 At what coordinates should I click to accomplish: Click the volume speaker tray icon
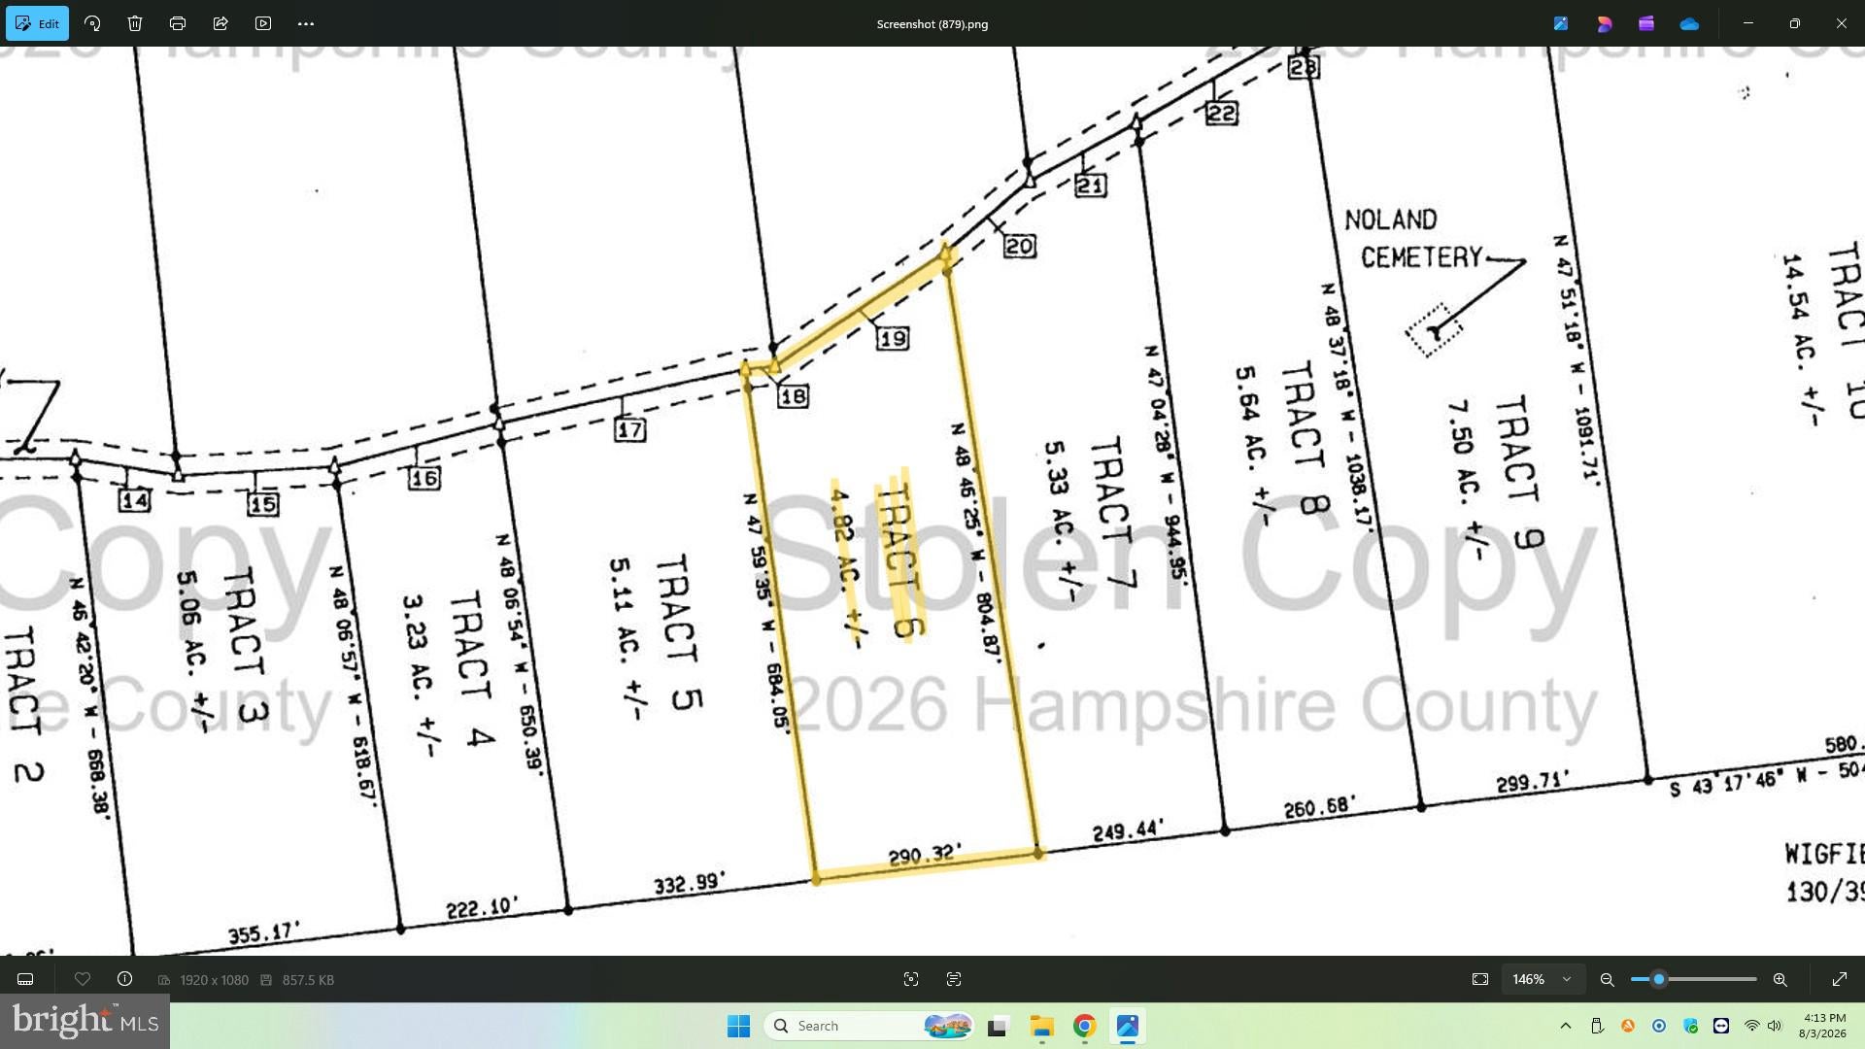1776,1026
